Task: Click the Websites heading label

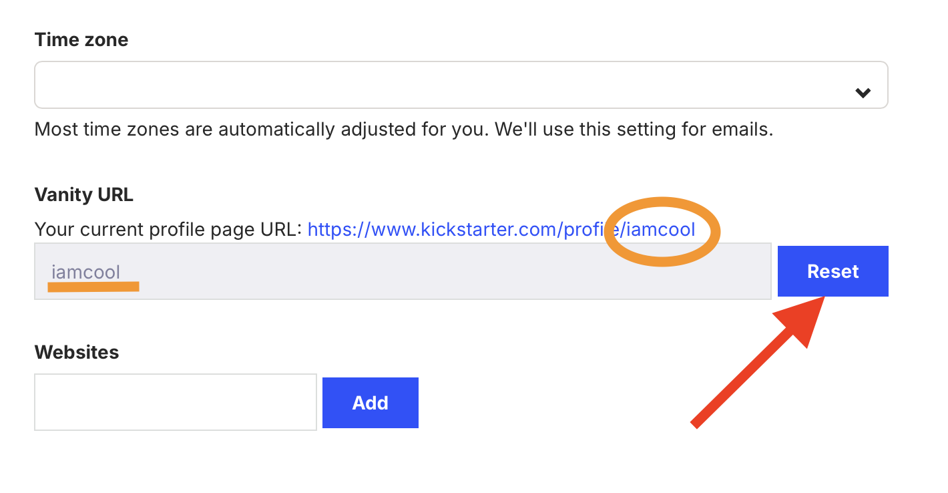Action: (76, 352)
